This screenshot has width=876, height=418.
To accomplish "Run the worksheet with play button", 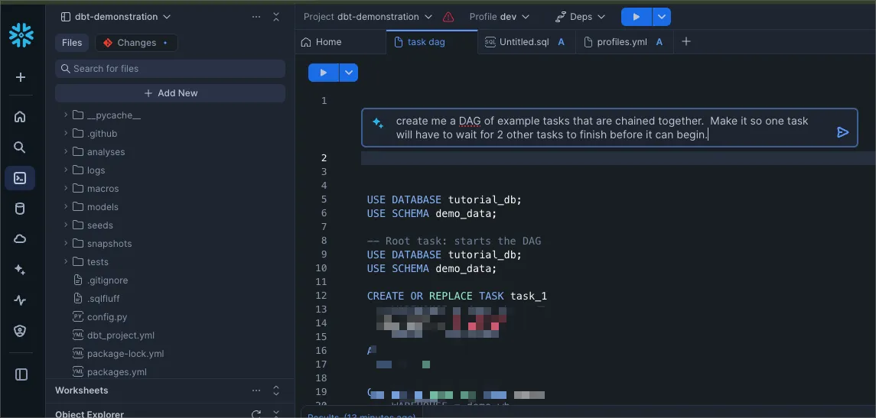I will [324, 73].
